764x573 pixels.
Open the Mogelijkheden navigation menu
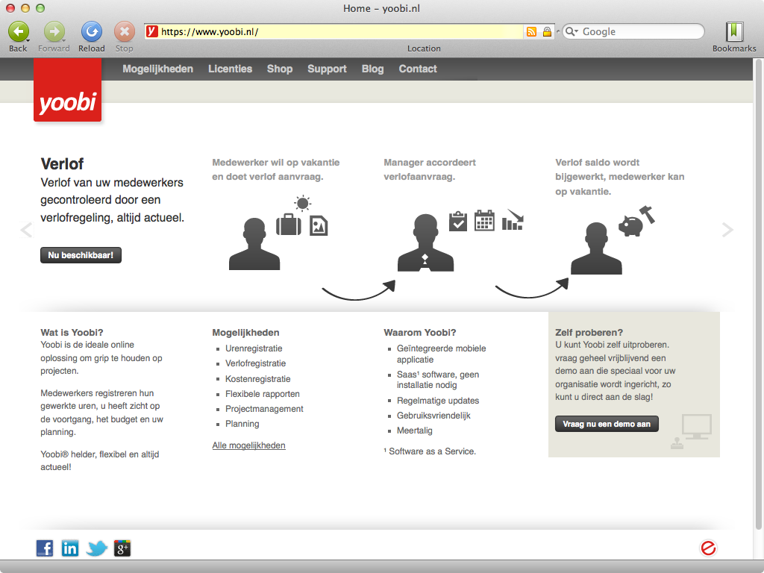pos(158,69)
